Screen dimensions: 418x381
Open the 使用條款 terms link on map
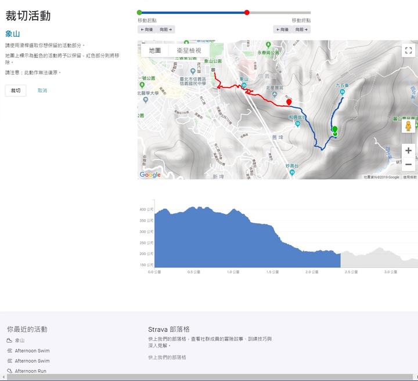point(410,177)
